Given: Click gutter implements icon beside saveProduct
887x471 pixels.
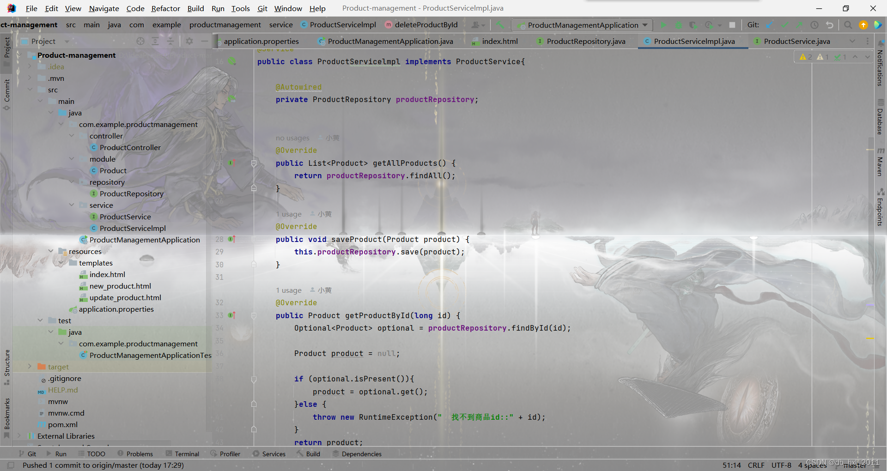Looking at the screenshot, I should tap(232, 239).
